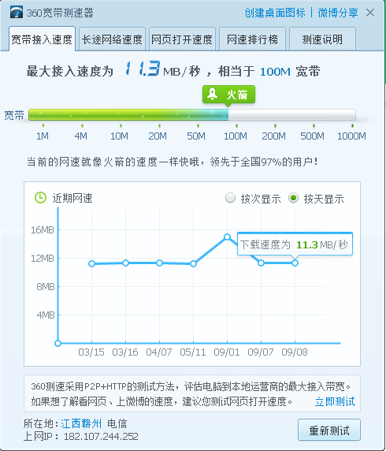The height and width of the screenshot is (451, 386).
Task: Select 按天显示 radio button
Action: coord(293,198)
